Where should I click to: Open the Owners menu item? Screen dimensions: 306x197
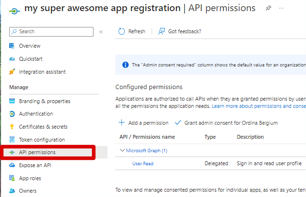click(27, 191)
